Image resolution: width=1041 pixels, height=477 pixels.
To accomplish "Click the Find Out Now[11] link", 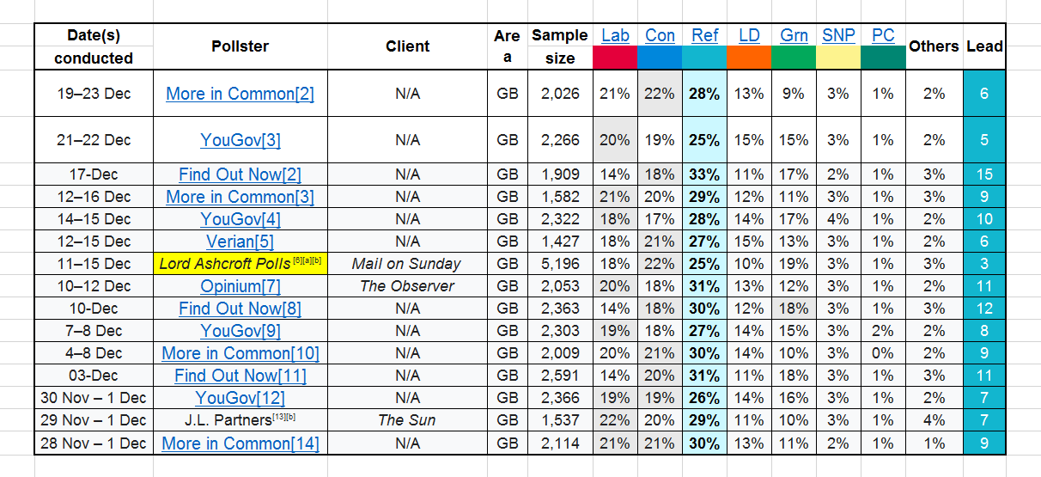I will tap(240, 376).
